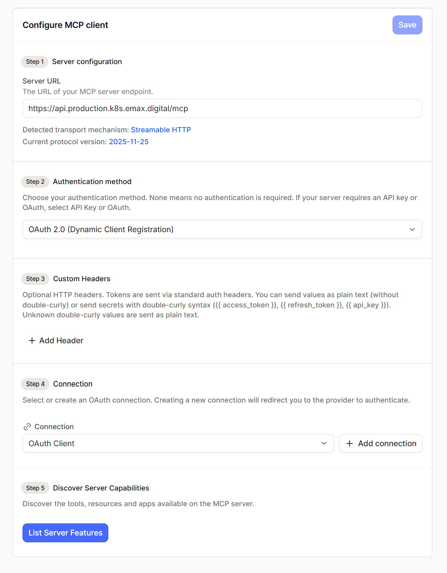Click List Server Features button
Viewport: 447px width, 573px height.
coord(65,533)
